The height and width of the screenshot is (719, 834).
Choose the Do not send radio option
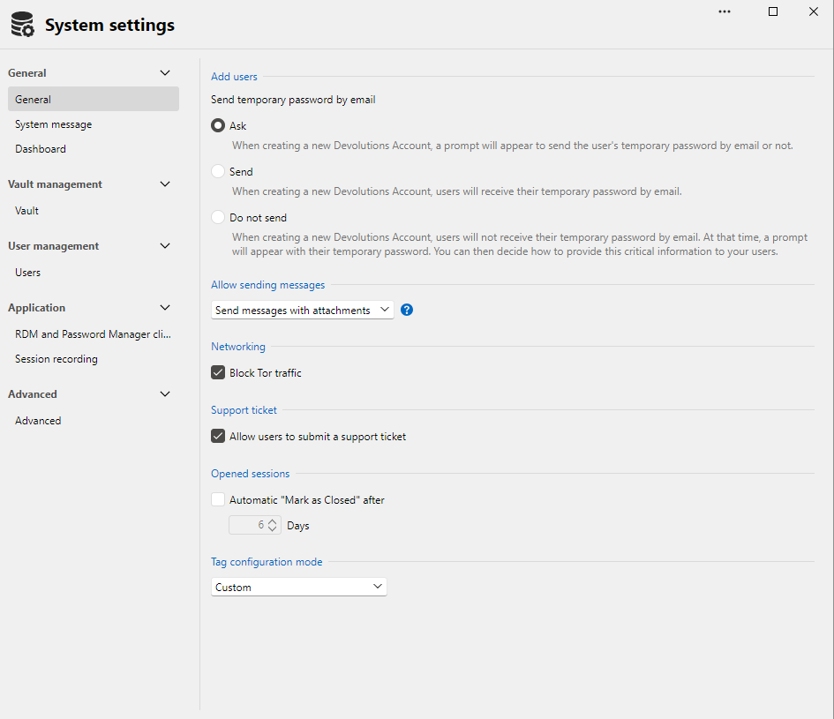217,217
